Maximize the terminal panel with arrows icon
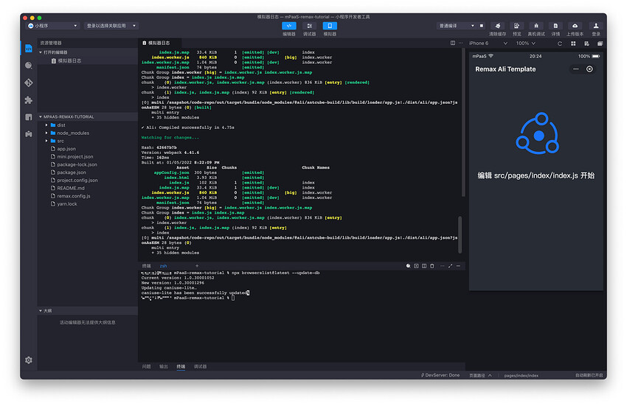627x406 pixels. pyautogui.click(x=450, y=266)
